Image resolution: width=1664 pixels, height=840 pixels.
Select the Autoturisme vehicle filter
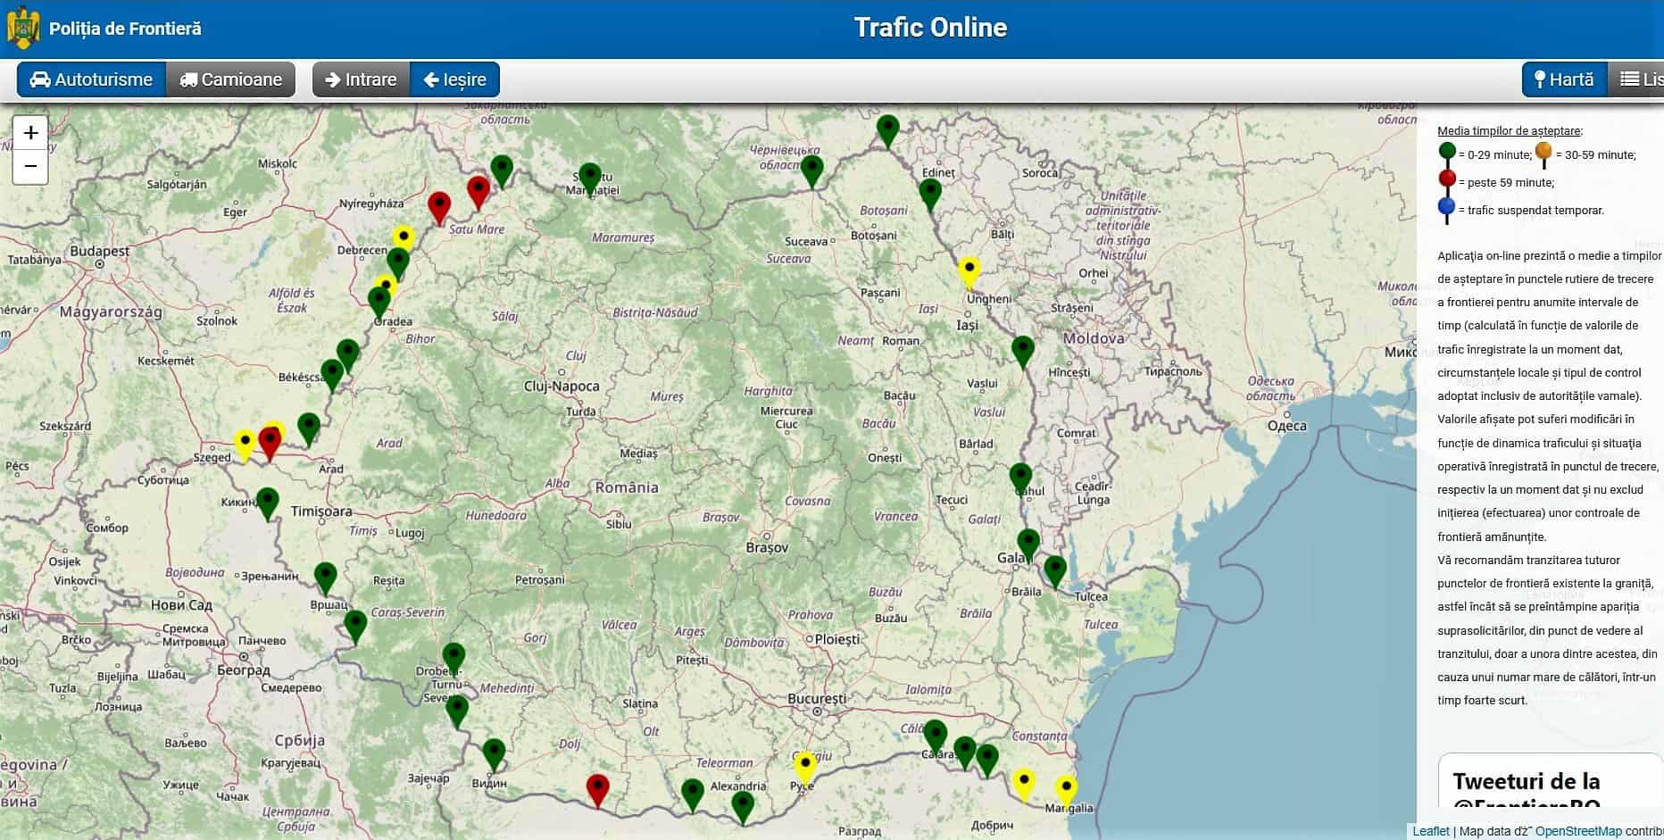pyautogui.click(x=91, y=79)
